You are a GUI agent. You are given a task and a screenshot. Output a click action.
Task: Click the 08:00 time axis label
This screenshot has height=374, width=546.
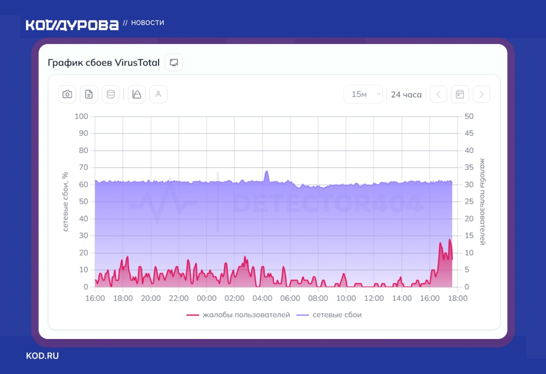point(318,298)
